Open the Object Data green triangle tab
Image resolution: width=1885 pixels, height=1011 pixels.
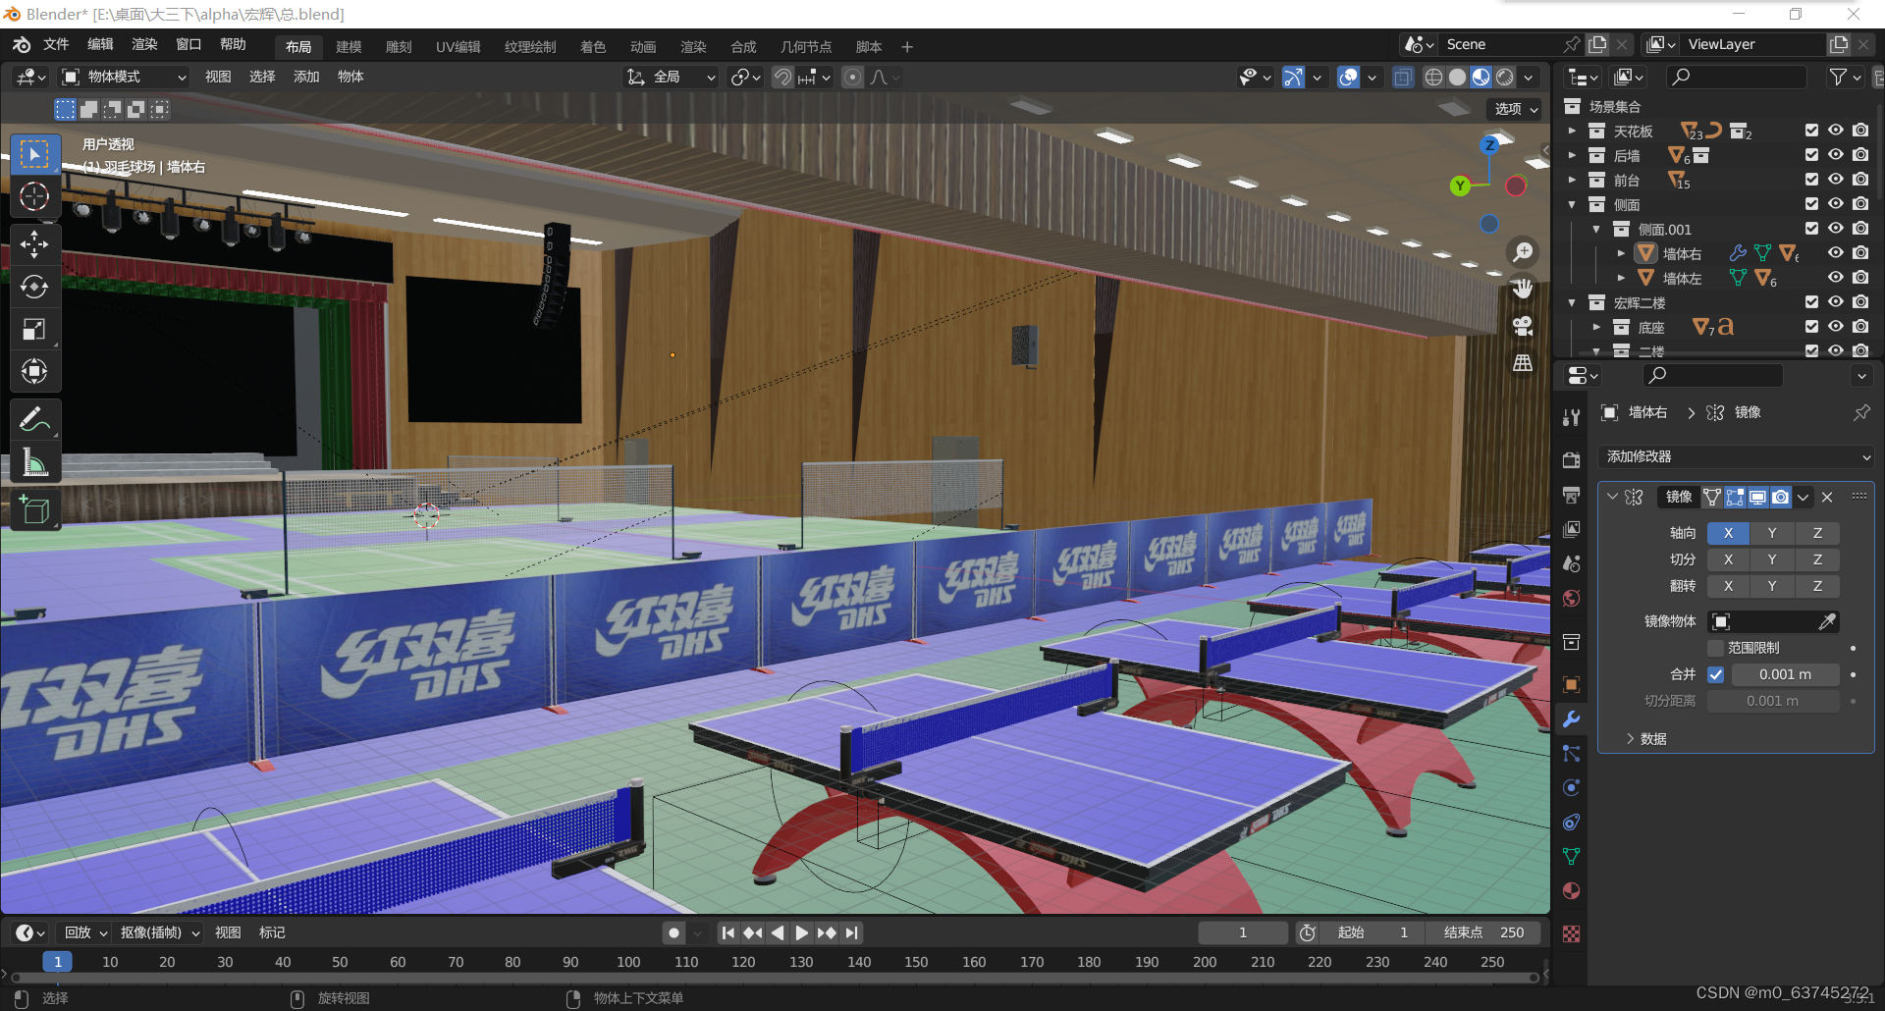coord(1571,856)
